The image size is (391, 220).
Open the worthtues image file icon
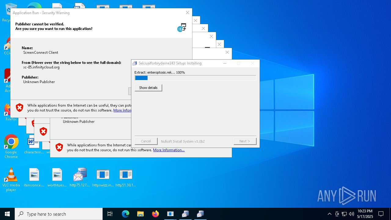tap(57, 178)
